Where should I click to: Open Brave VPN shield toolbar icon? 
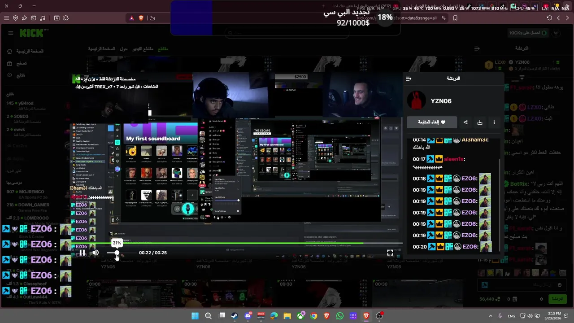[x=15, y=18]
